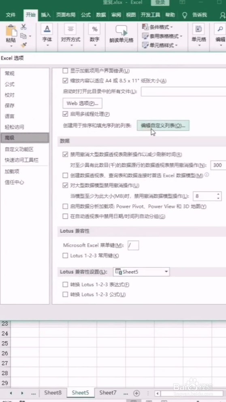Viewport: 226px width, 402px height.
Task: Open the File (文件) tab
Action: (11, 15)
